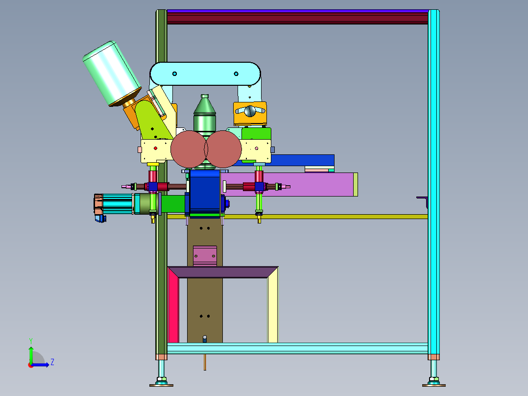Select the bright green block under orange clamp

[256, 134]
